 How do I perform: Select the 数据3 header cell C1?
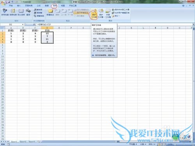35,31
